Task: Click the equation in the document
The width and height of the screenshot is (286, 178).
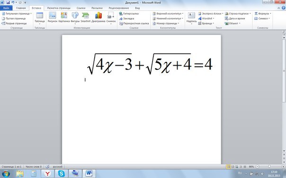Action: (x=150, y=64)
